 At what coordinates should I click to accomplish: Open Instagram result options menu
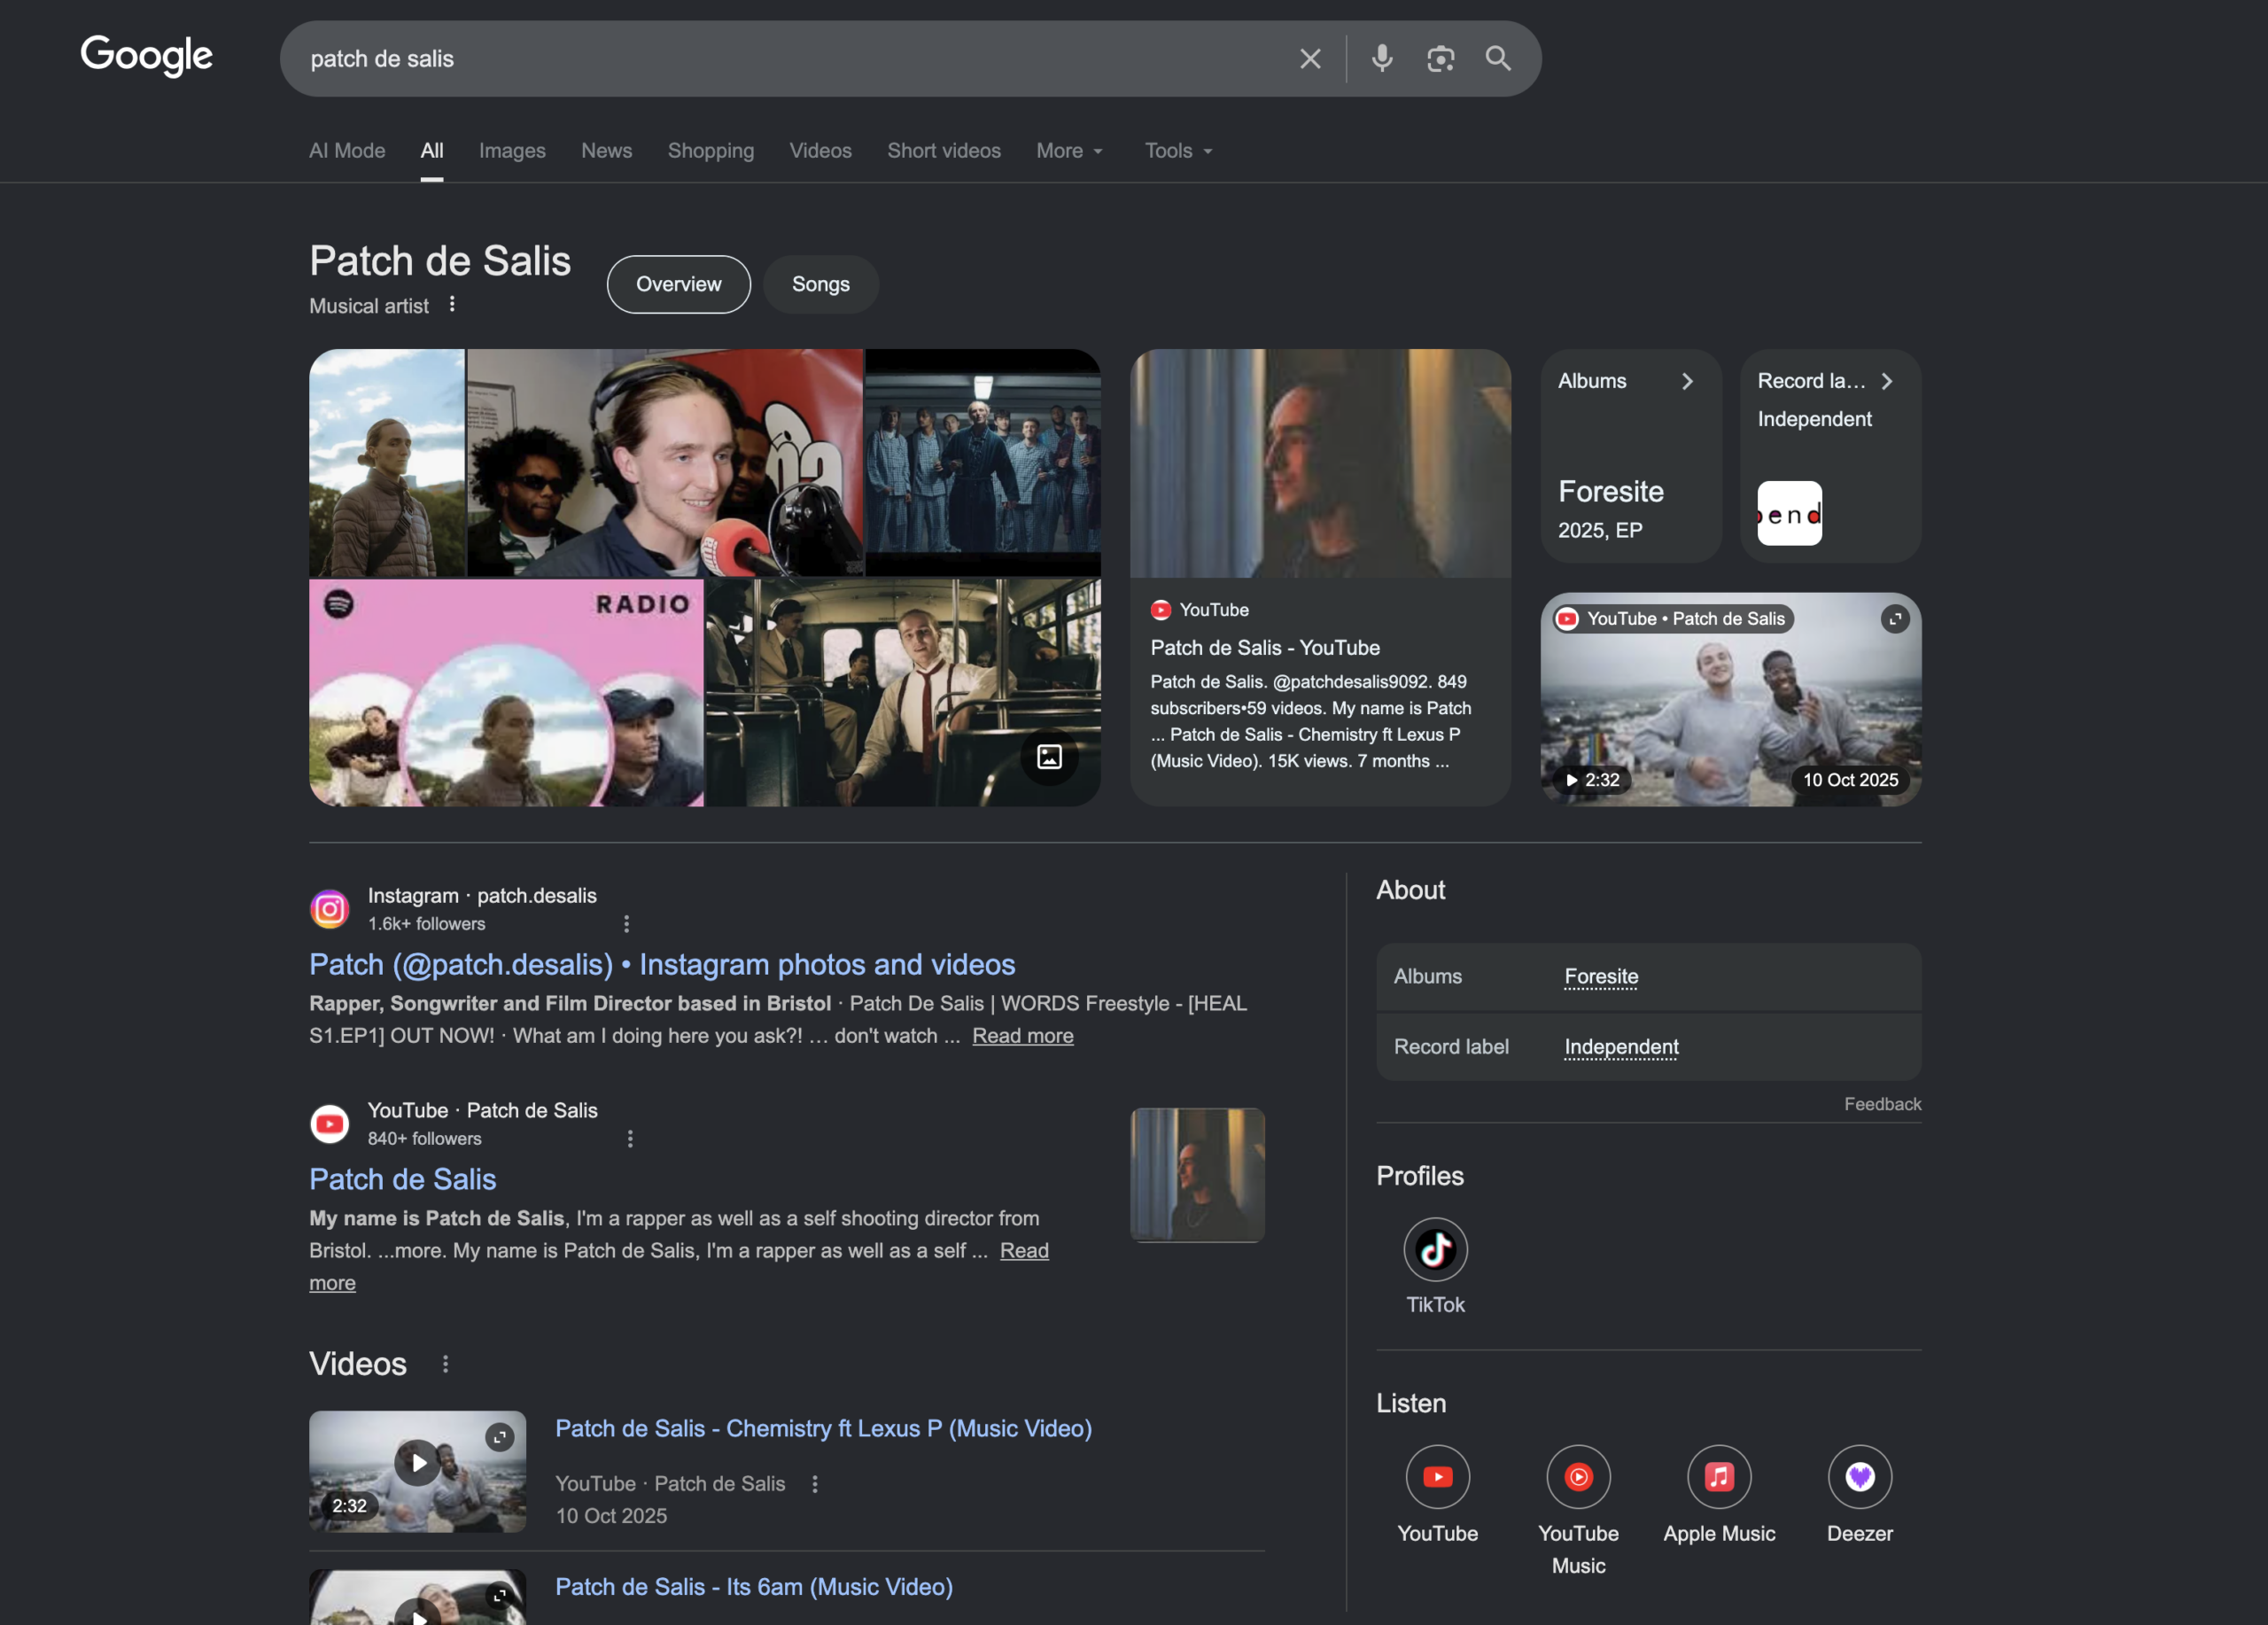pos(627,924)
